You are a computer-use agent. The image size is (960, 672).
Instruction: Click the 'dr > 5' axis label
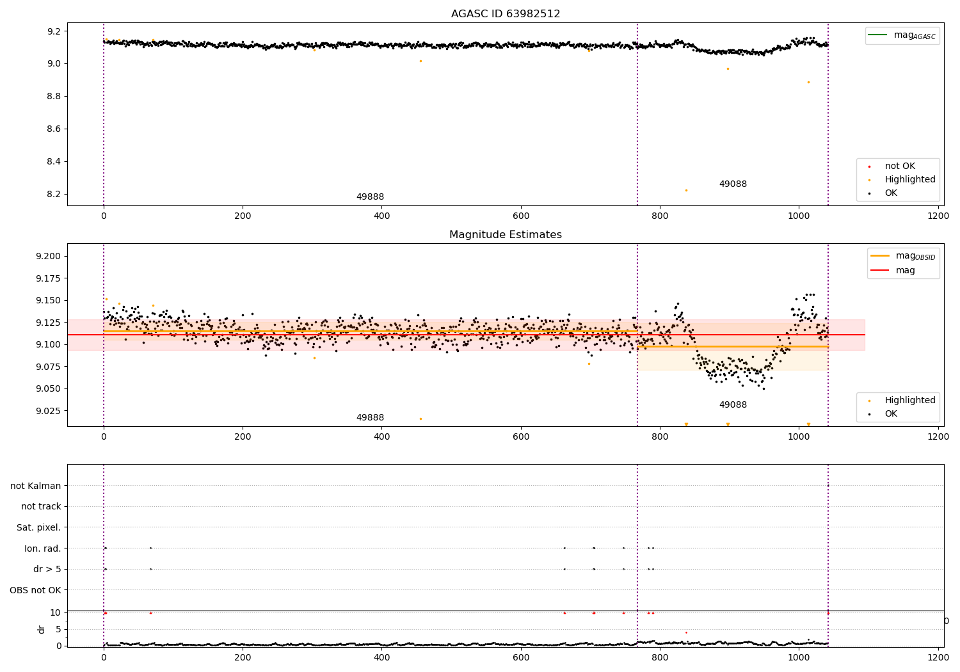point(47,569)
